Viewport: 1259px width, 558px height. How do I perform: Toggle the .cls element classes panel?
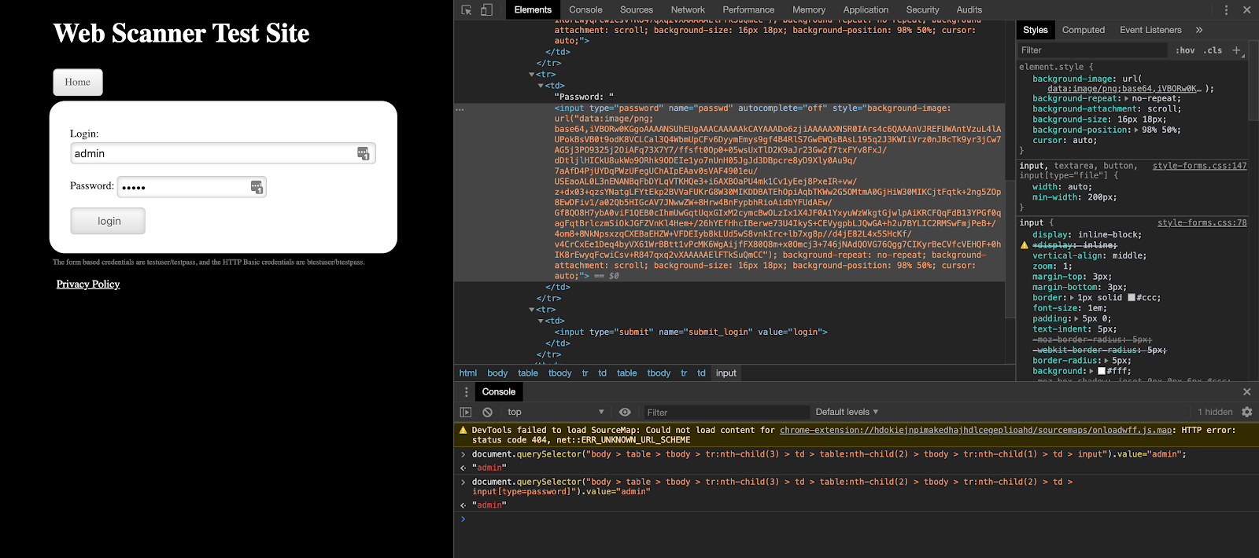tap(1213, 50)
